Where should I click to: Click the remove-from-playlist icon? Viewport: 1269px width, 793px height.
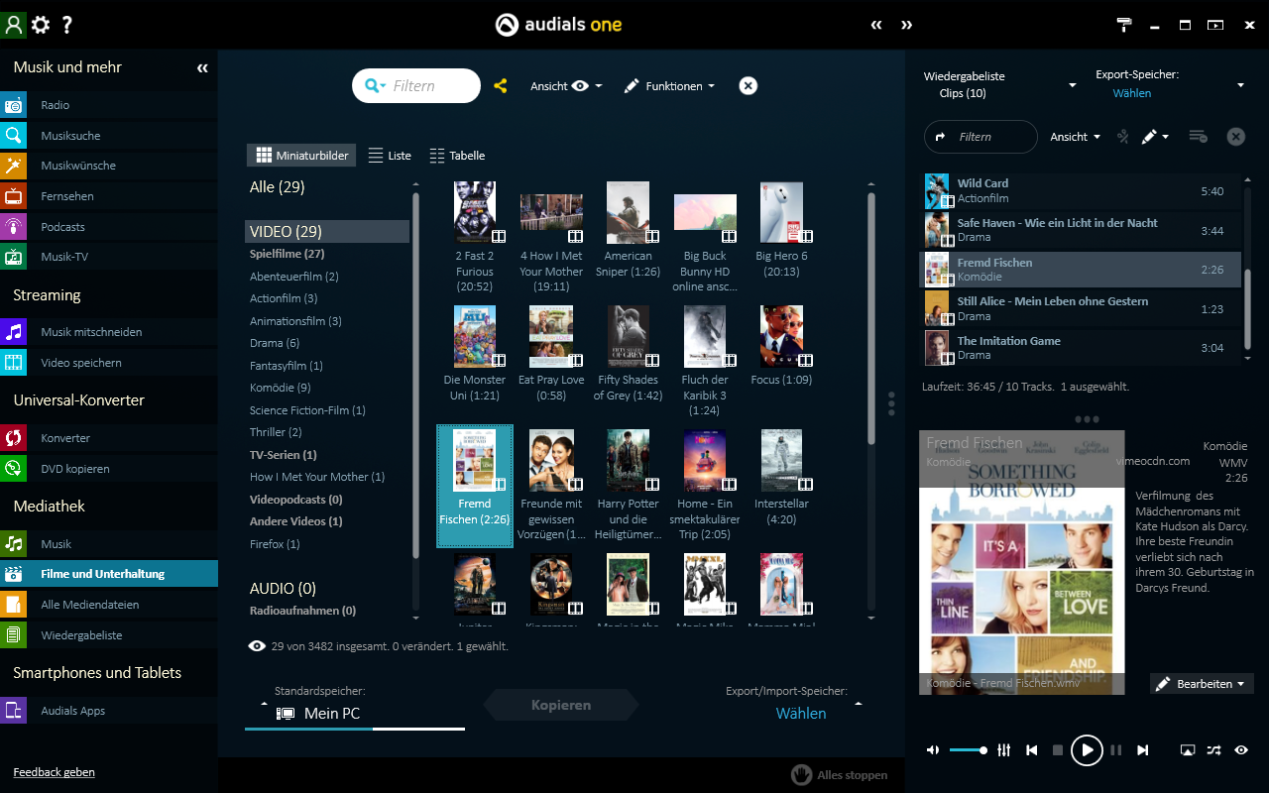click(1198, 137)
